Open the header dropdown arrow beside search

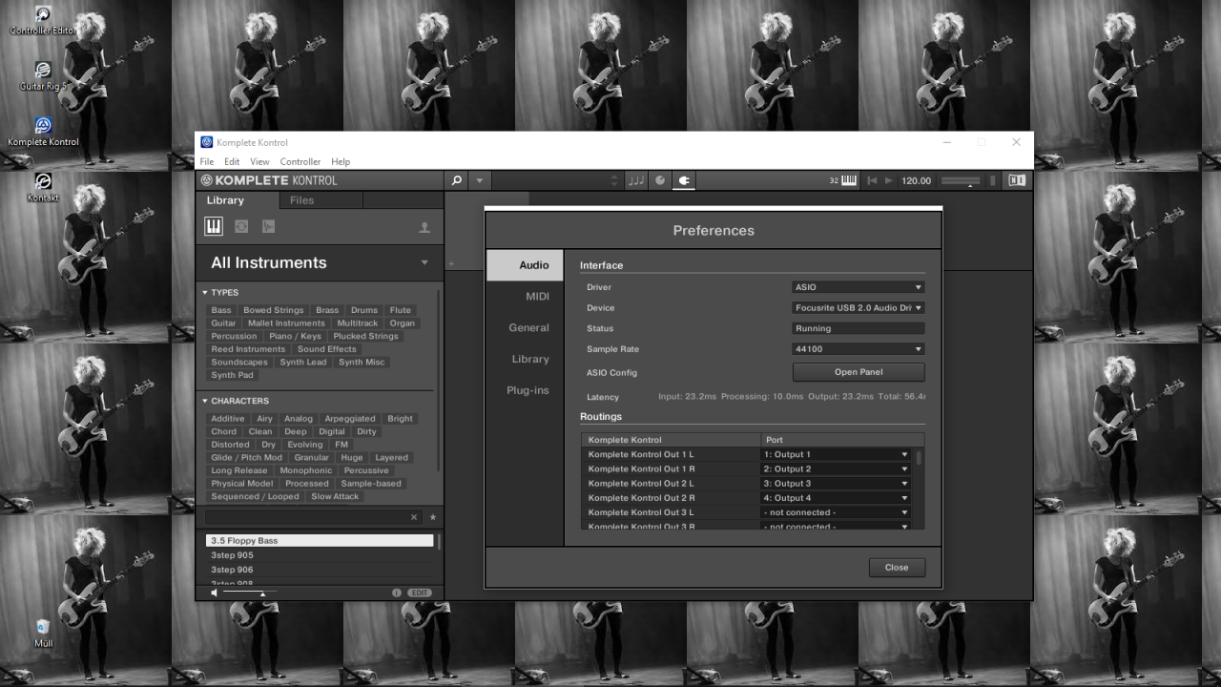pyautogui.click(x=480, y=180)
